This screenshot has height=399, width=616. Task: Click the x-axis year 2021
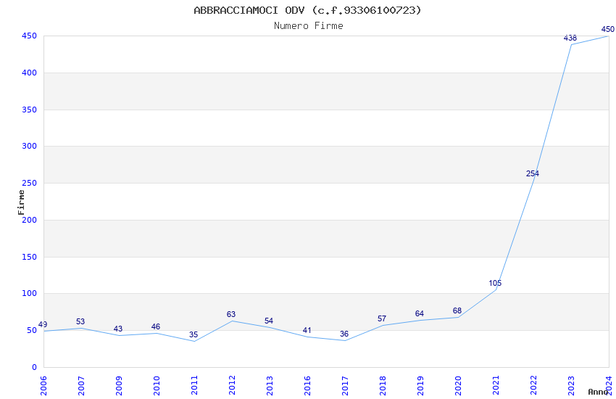[x=496, y=386]
